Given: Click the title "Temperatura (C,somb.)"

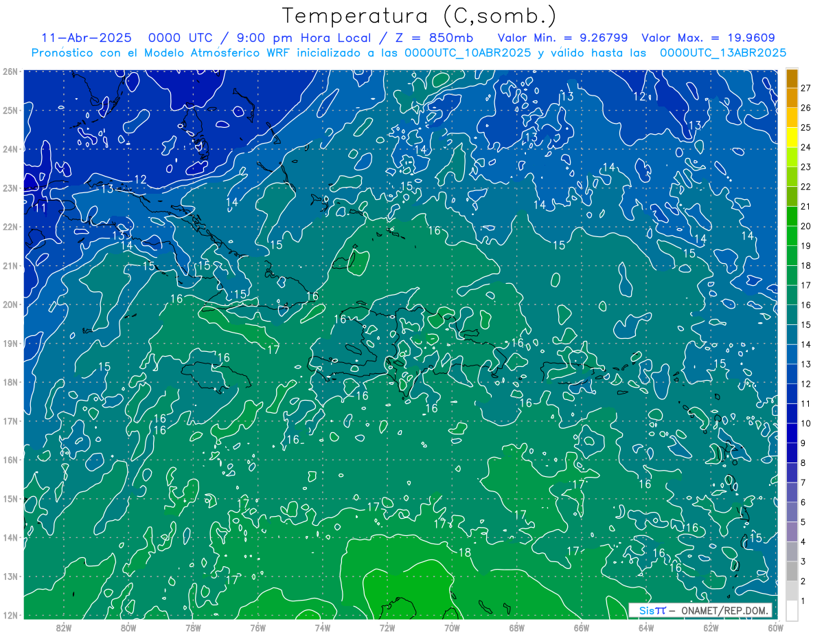Looking at the screenshot, I should [419, 16].
